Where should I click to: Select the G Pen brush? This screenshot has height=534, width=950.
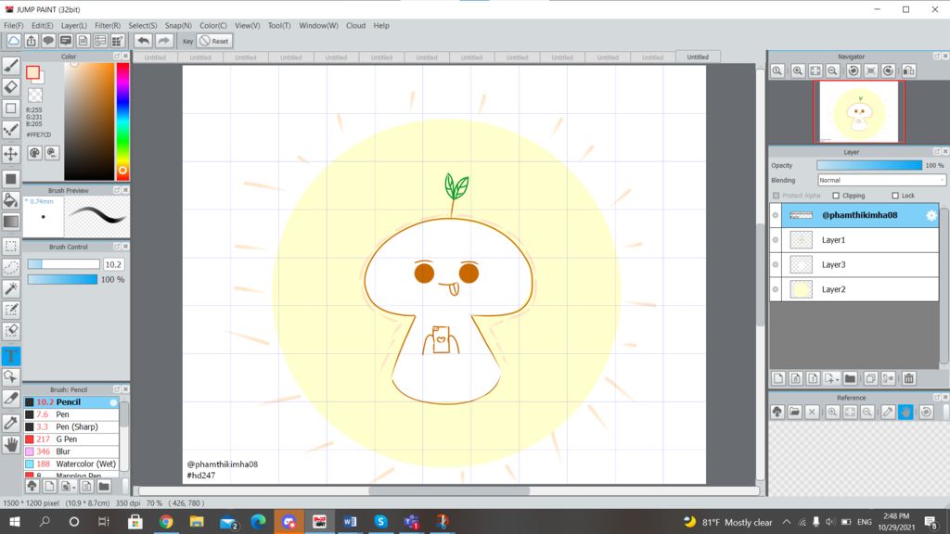(71, 439)
